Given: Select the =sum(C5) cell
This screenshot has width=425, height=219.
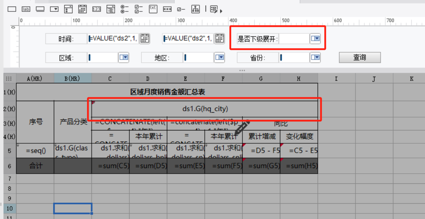Looking at the screenshot, I should click(111, 166).
